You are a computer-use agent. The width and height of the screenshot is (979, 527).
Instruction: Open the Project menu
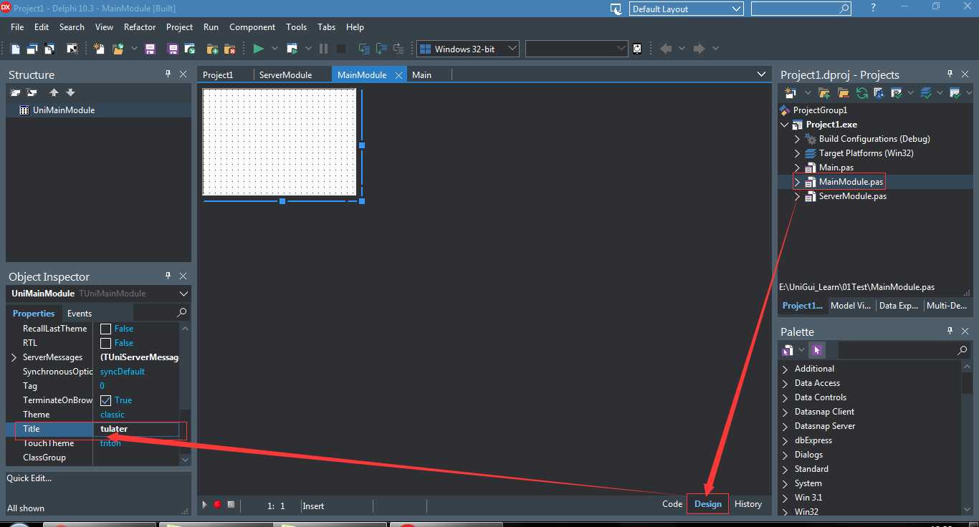pyautogui.click(x=179, y=27)
